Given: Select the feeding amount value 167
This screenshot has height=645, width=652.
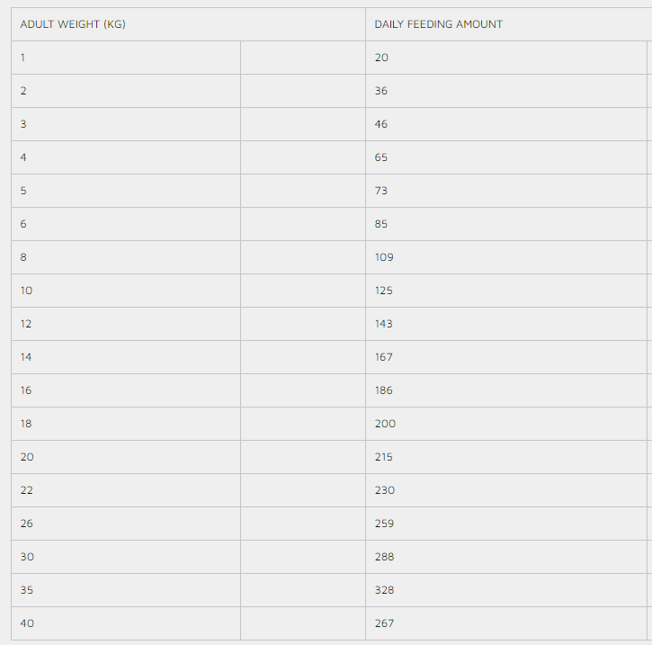Looking at the screenshot, I should [x=384, y=357].
